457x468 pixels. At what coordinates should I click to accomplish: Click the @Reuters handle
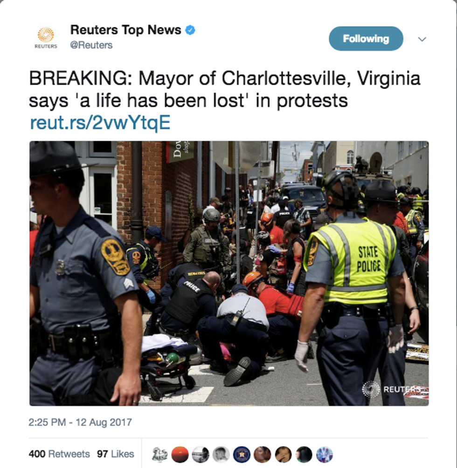point(91,45)
